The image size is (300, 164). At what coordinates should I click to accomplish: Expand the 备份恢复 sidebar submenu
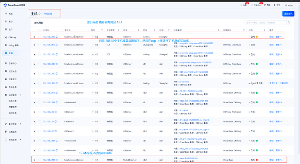(21, 124)
